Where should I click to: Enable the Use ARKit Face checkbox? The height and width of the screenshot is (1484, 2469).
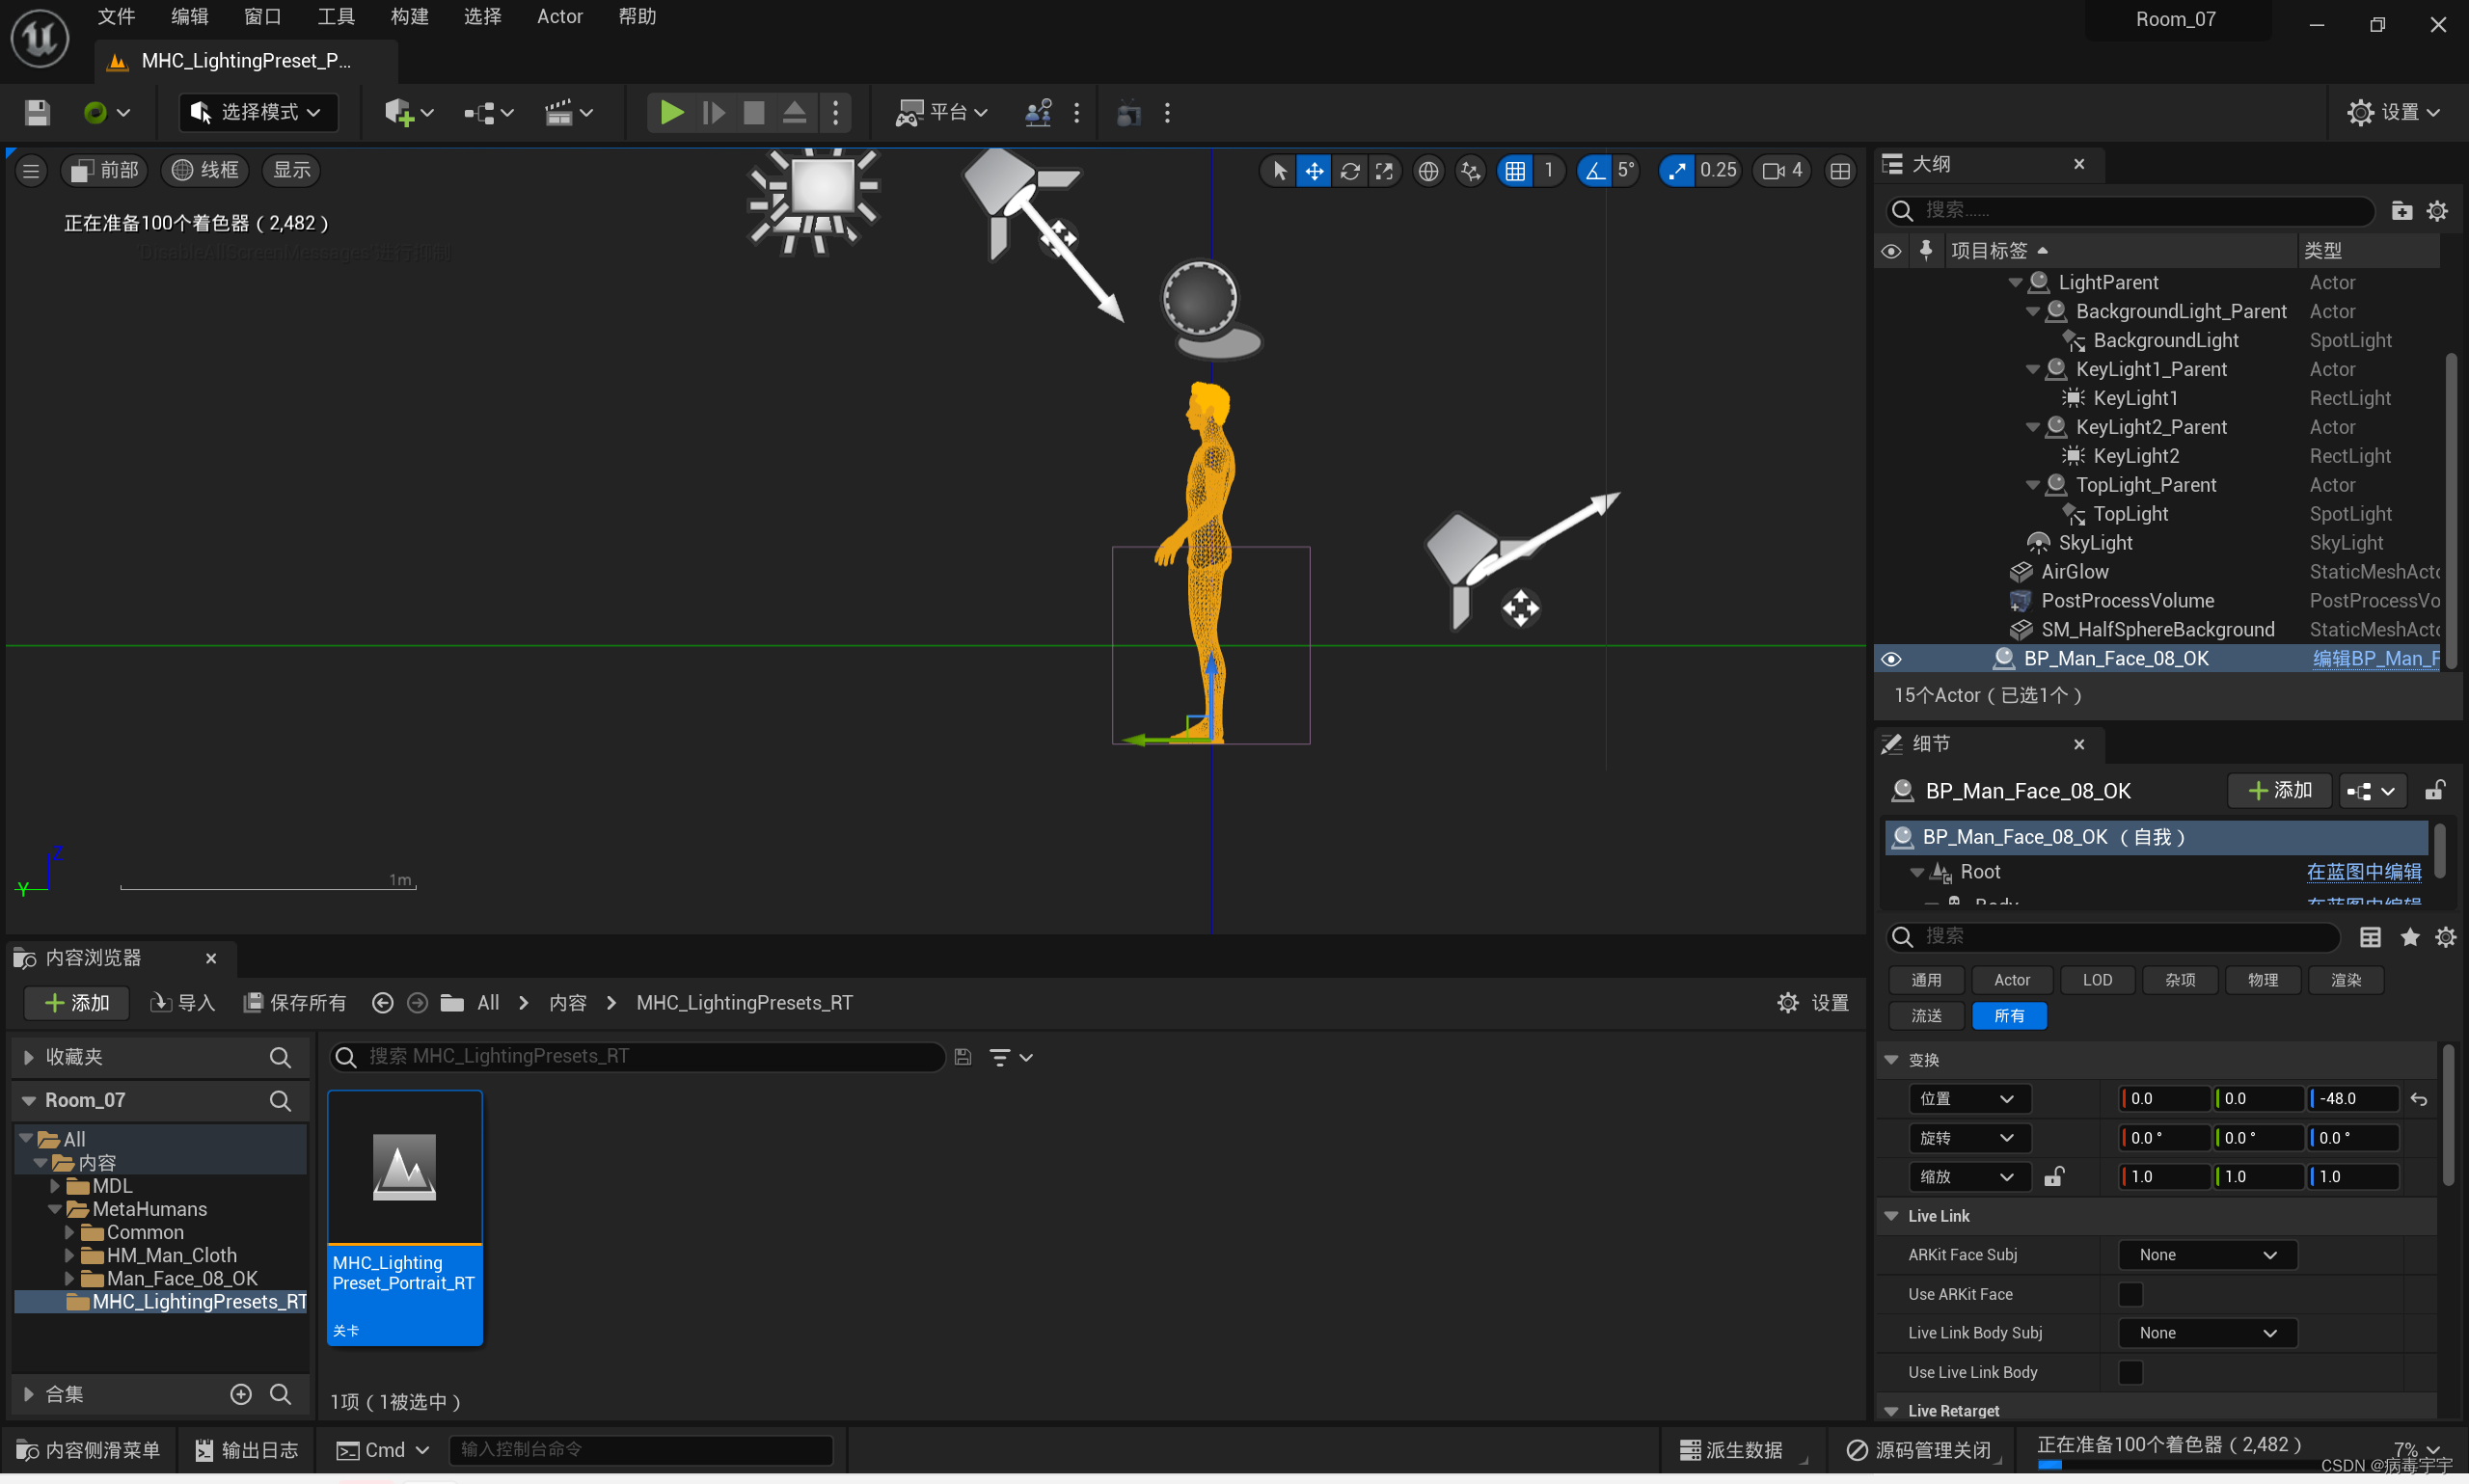pos(2130,1294)
